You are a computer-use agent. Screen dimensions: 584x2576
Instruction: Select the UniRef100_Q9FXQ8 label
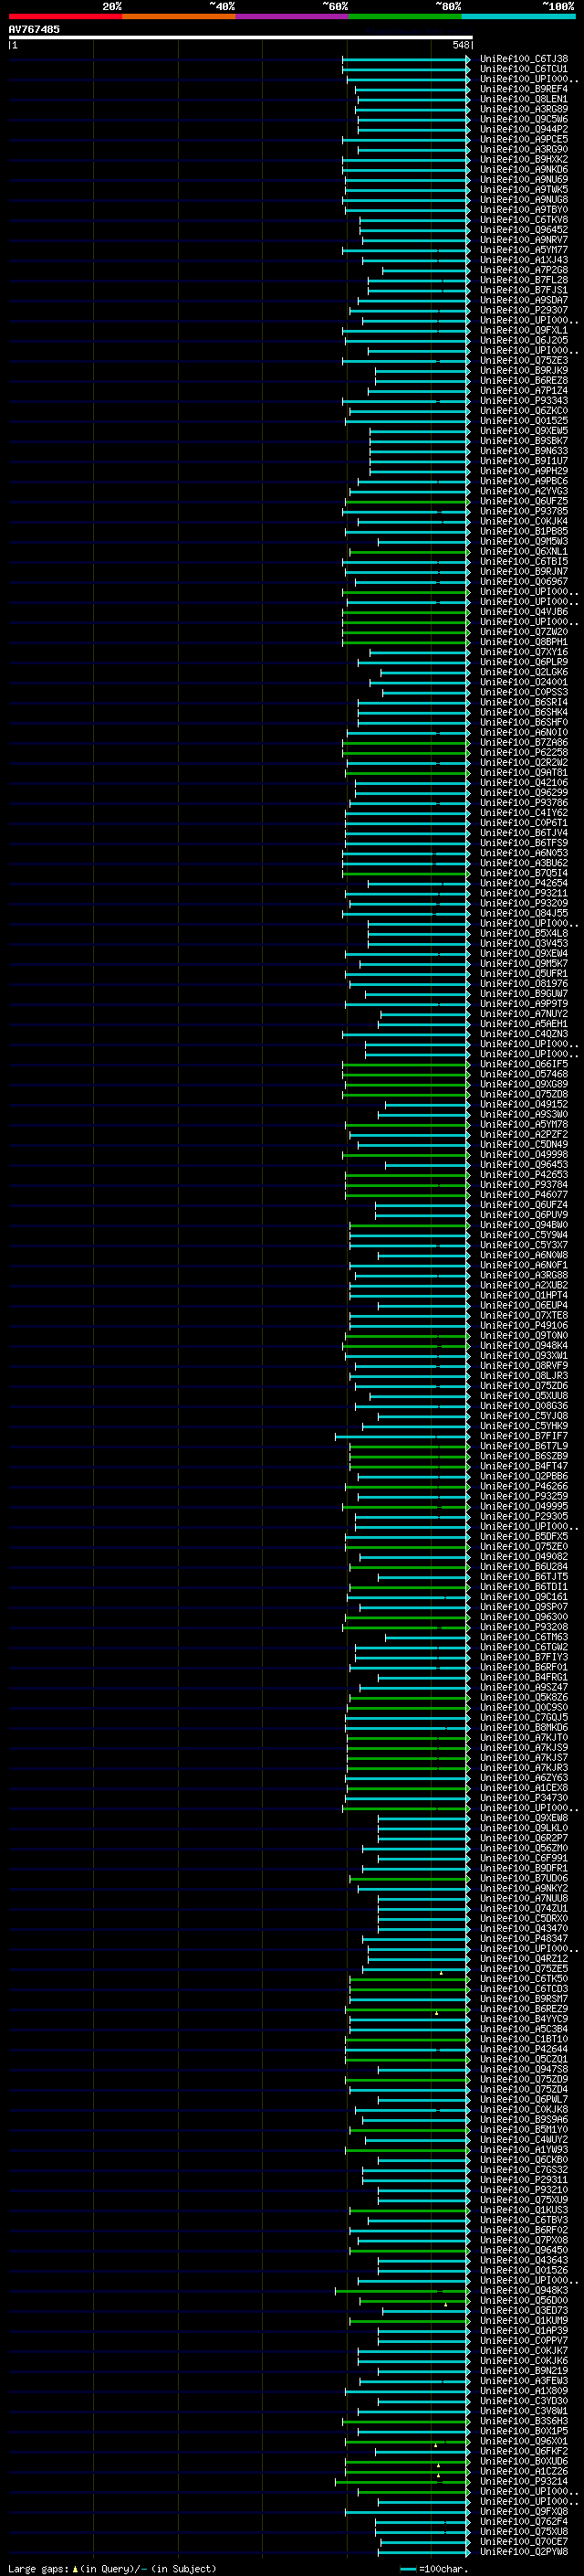[524, 2511]
